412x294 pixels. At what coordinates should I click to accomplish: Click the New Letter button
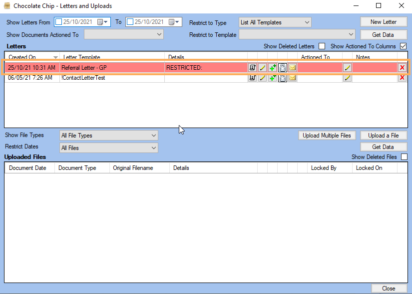[384, 22]
